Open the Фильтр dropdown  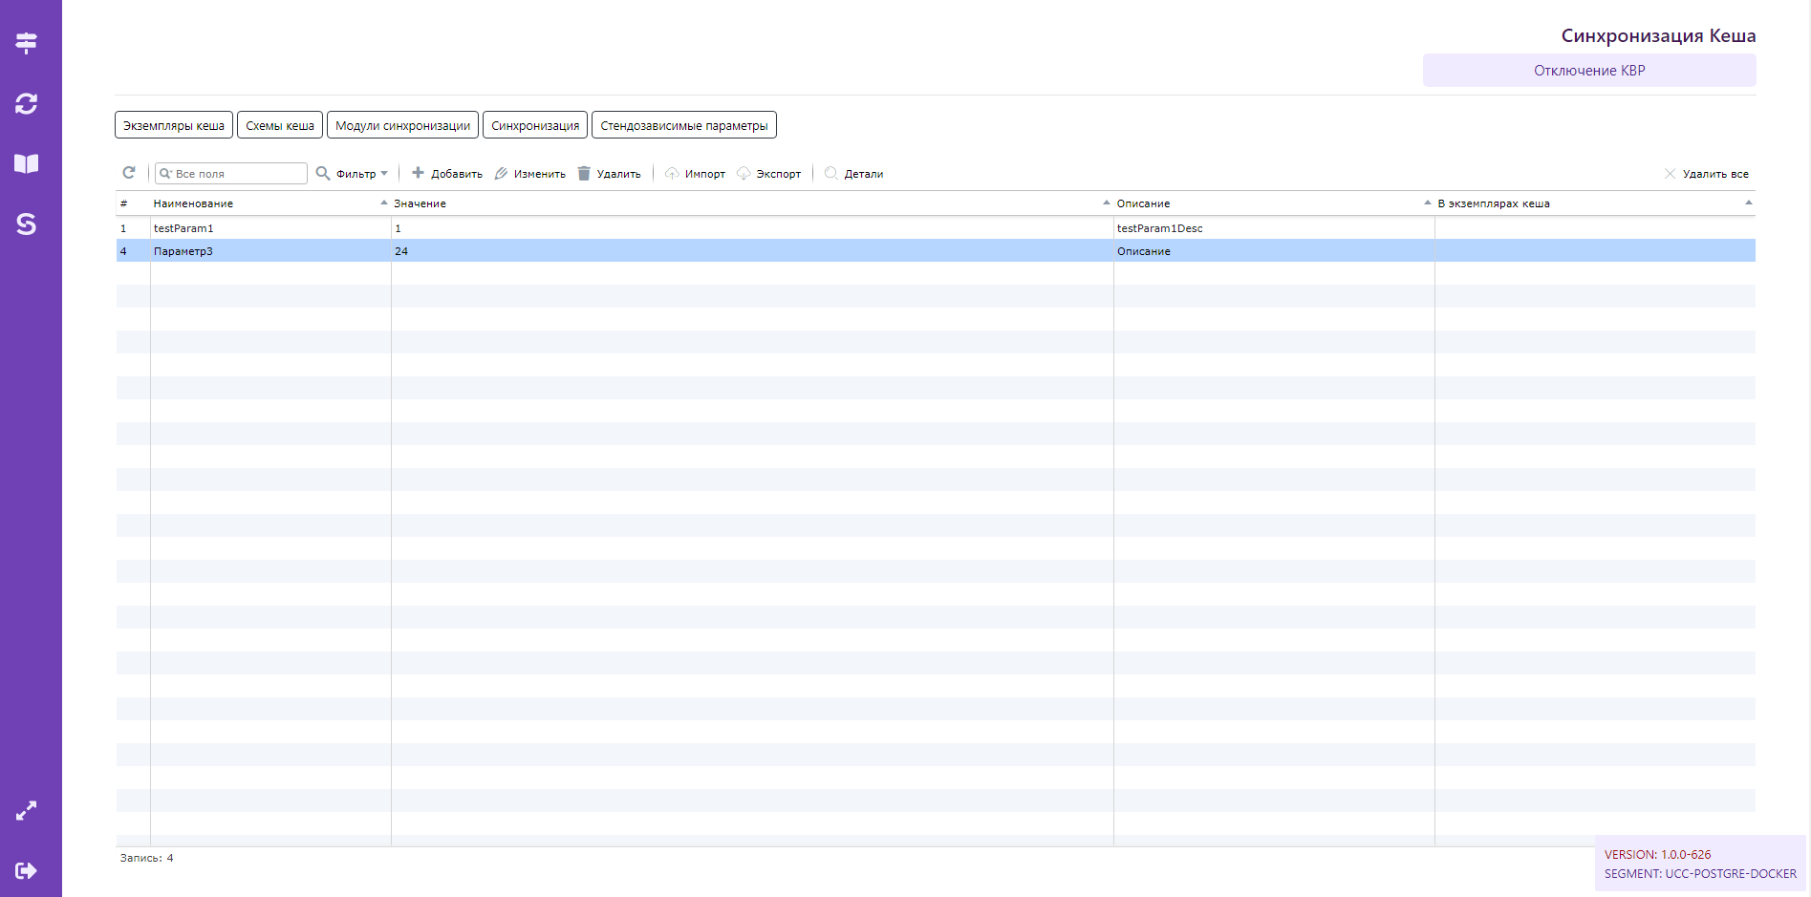pos(353,174)
